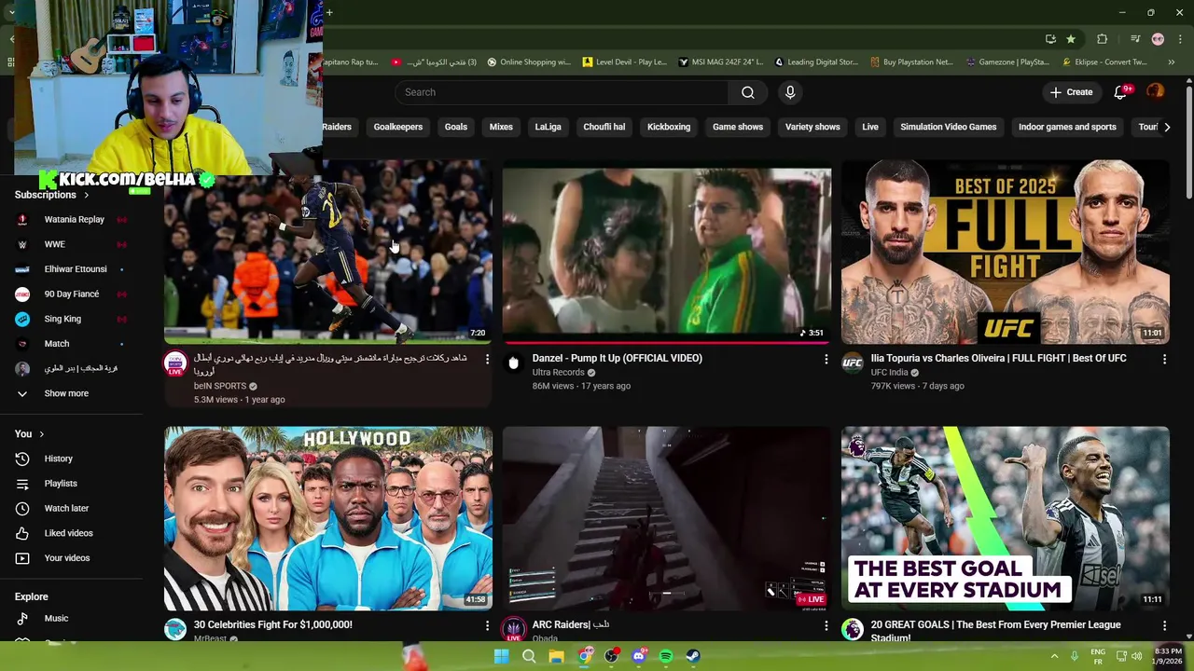This screenshot has width=1194, height=671.
Task: Click the YouTube search magnifier button
Action: [x=747, y=92]
